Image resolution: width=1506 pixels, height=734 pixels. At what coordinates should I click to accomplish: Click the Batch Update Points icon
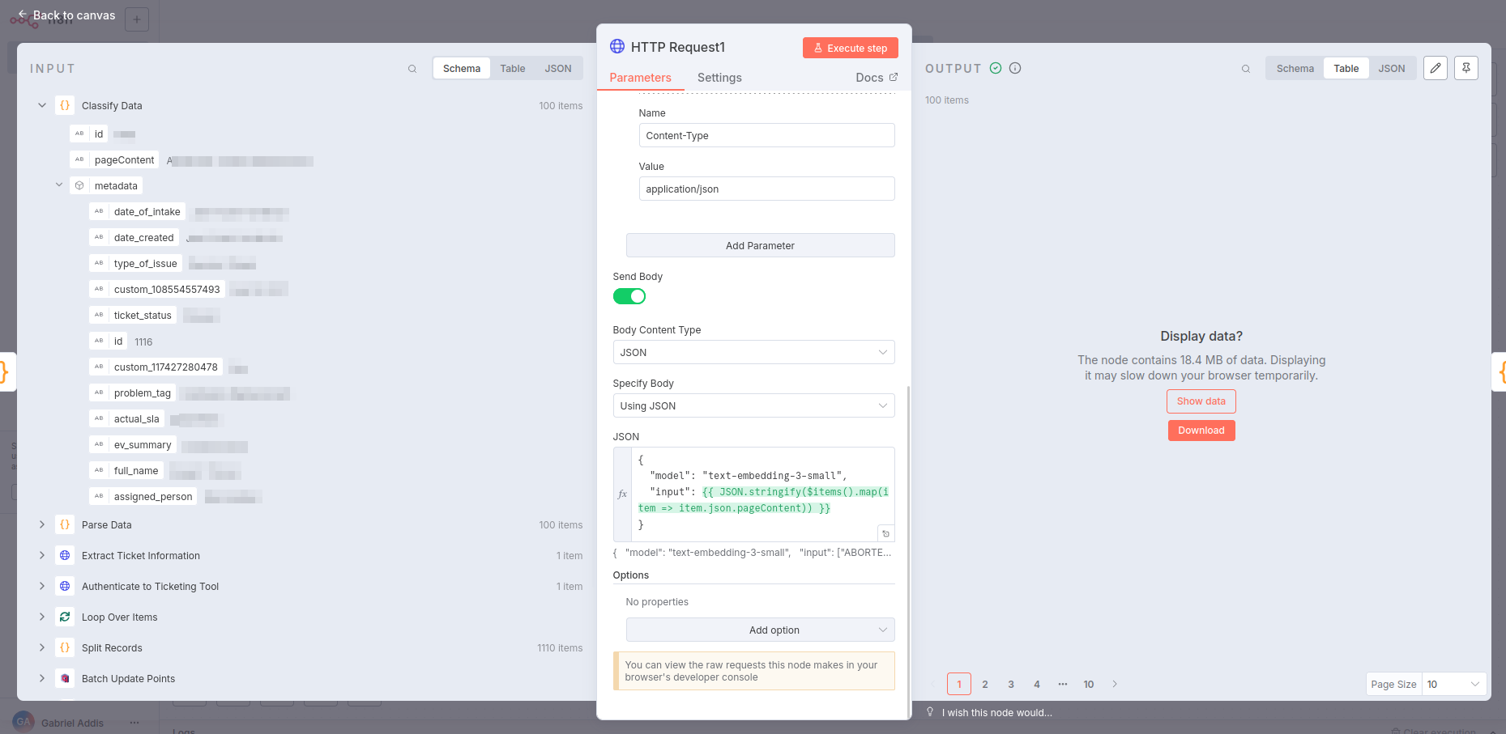point(65,678)
